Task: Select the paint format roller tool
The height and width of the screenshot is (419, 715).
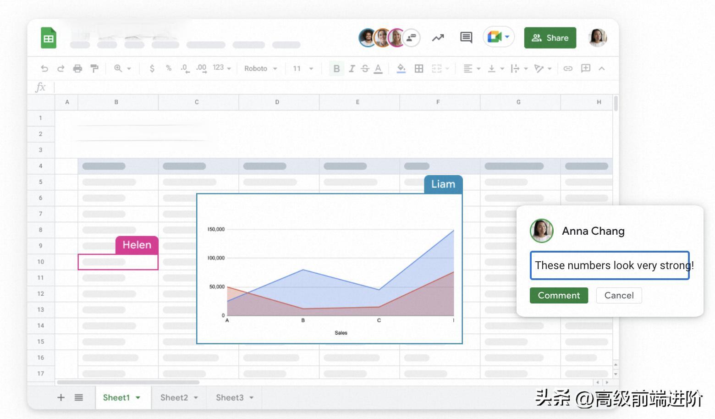Action: coord(94,68)
